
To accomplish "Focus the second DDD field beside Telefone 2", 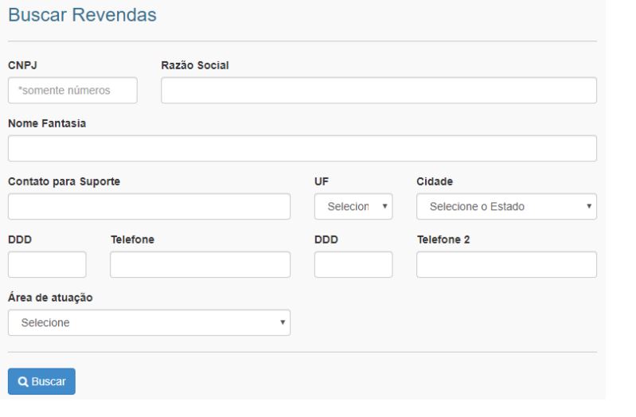I will coord(353,265).
